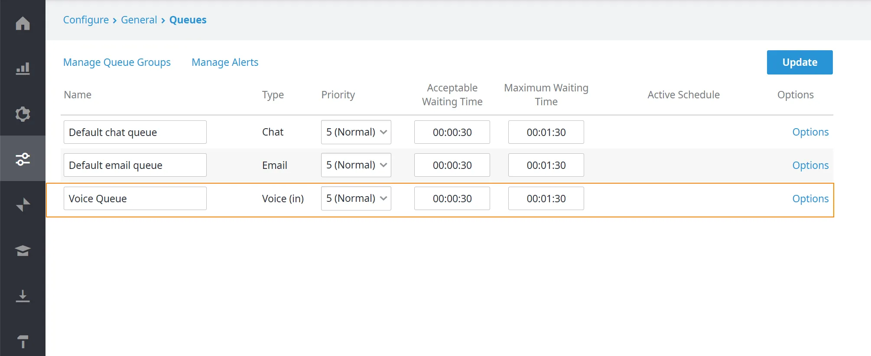
Task: Select the Configure sliders sidebar icon
Action: (x=23, y=159)
